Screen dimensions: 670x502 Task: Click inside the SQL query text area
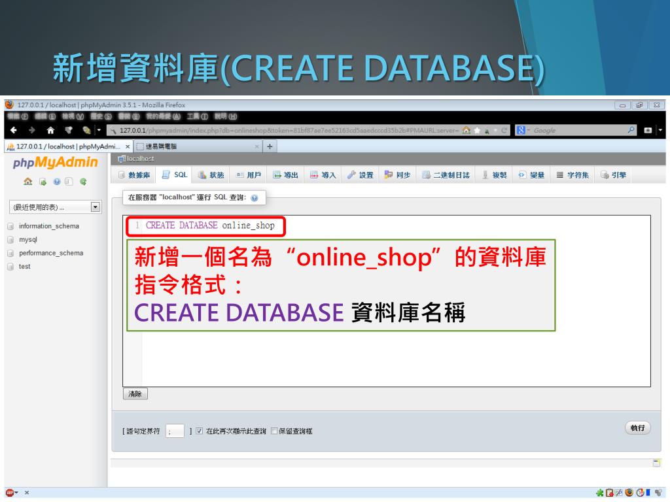pyautogui.click(x=386, y=301)
